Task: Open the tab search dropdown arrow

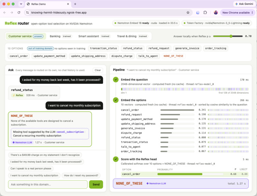Action: click(21, 4)
